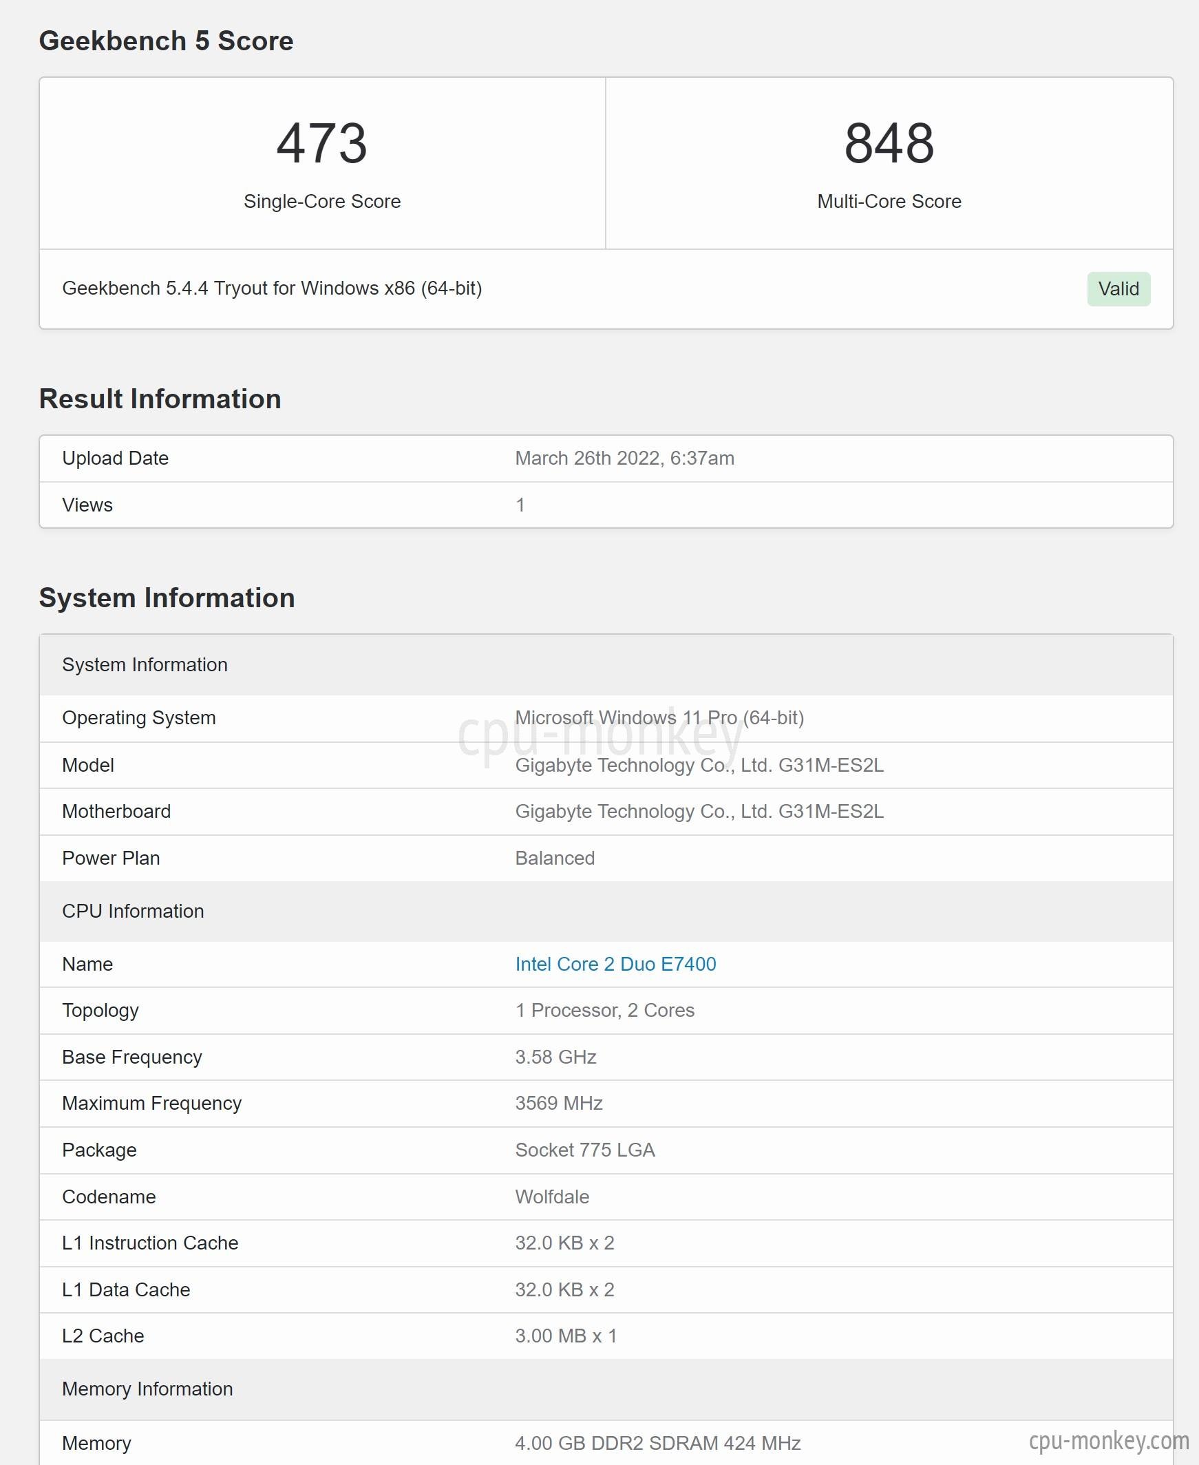Click the Base Frequency label
This screenshot has width=1199, height=1465.
132,1057
